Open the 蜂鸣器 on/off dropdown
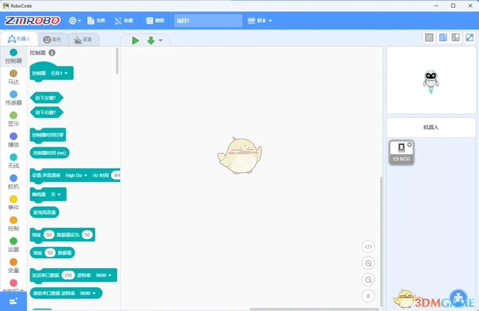The width and height of the screenshot is (479, 311). point(55,194)
